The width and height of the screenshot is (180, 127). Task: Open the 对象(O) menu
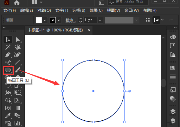click(44, 10)
